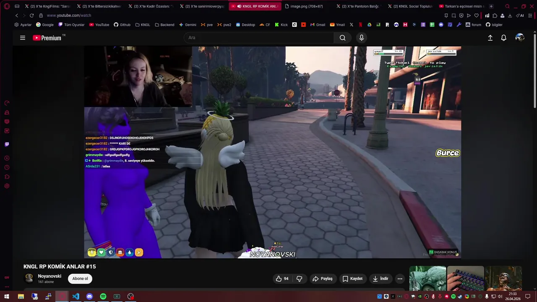Open YouTube notifications bell
The width and height of the screenshot is (537, 302).
coord(504,38)
